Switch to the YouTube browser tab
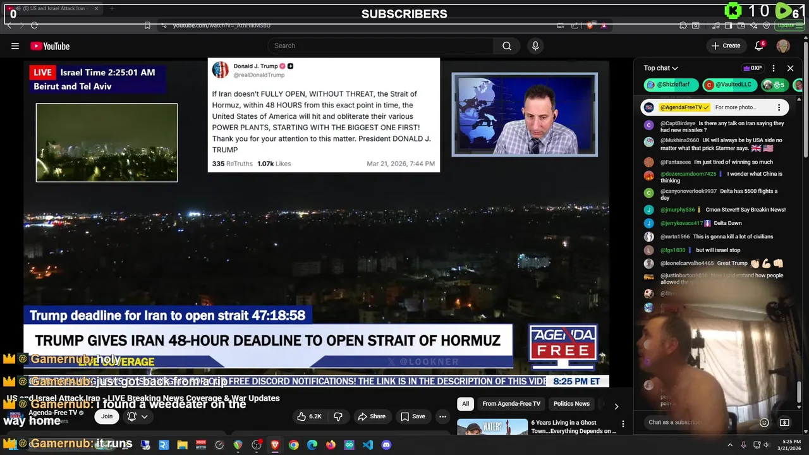Viewport: 809px width, 455px height. (x=52, y=9)
